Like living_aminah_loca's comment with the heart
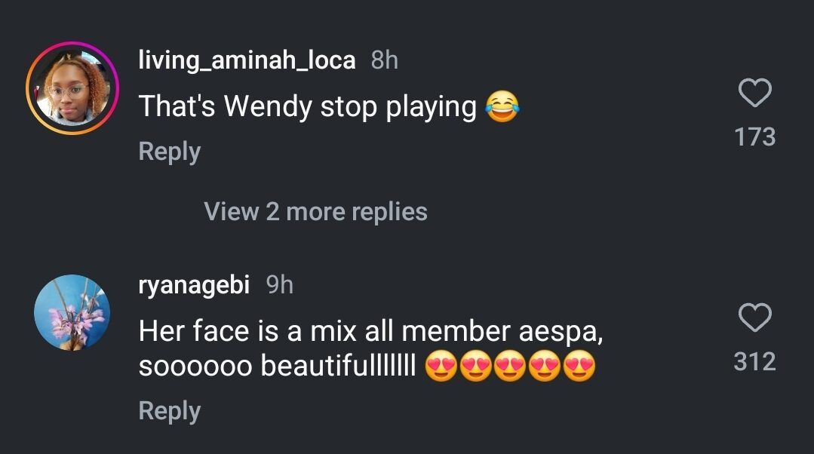Viewport: 814px width, 454px height. pos(754,94)
